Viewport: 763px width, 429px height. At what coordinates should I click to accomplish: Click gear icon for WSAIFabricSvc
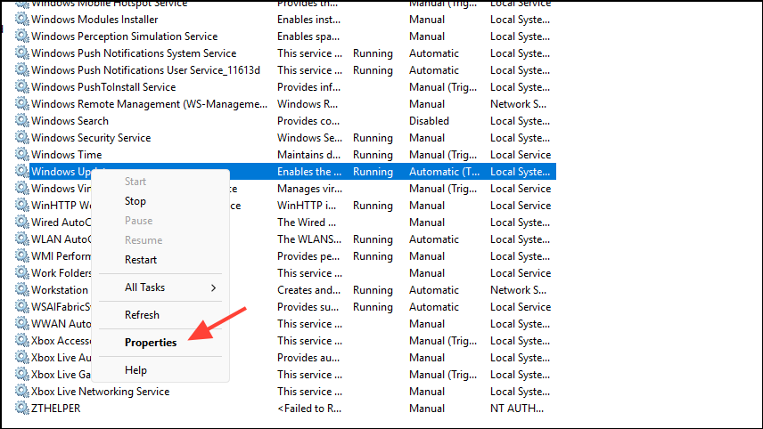(22, 306)
